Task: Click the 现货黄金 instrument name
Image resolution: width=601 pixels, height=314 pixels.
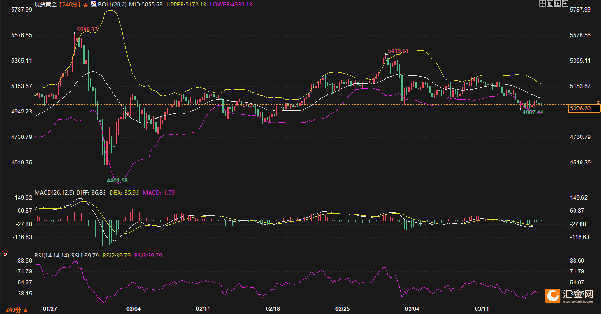Action: [46, 4]
